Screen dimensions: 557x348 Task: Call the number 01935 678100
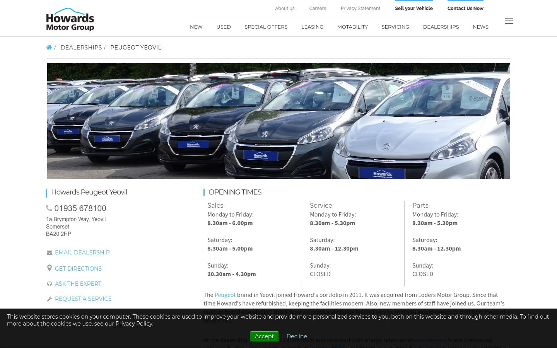click(x=80, y=208)
